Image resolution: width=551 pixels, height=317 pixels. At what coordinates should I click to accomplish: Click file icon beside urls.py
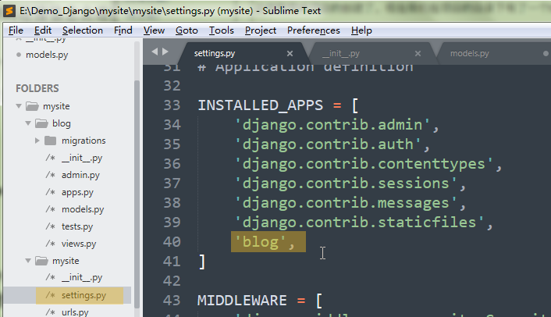(x=51, y=312)
